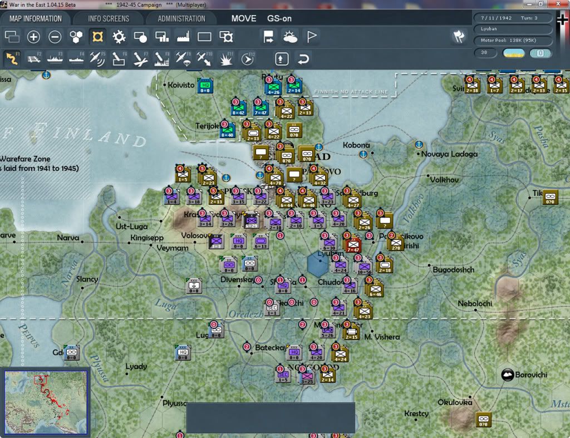This screenshot has width=570, height=438.
Task: Click the Borovichi airbase symbol
Action: pos(507,375)
